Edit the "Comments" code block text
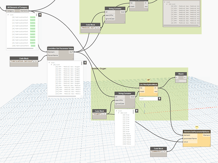Viewport: 218px width, 163px height. [157, 151]
